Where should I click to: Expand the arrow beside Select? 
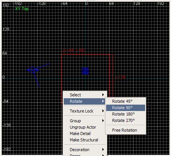click(x=103, y=95)
